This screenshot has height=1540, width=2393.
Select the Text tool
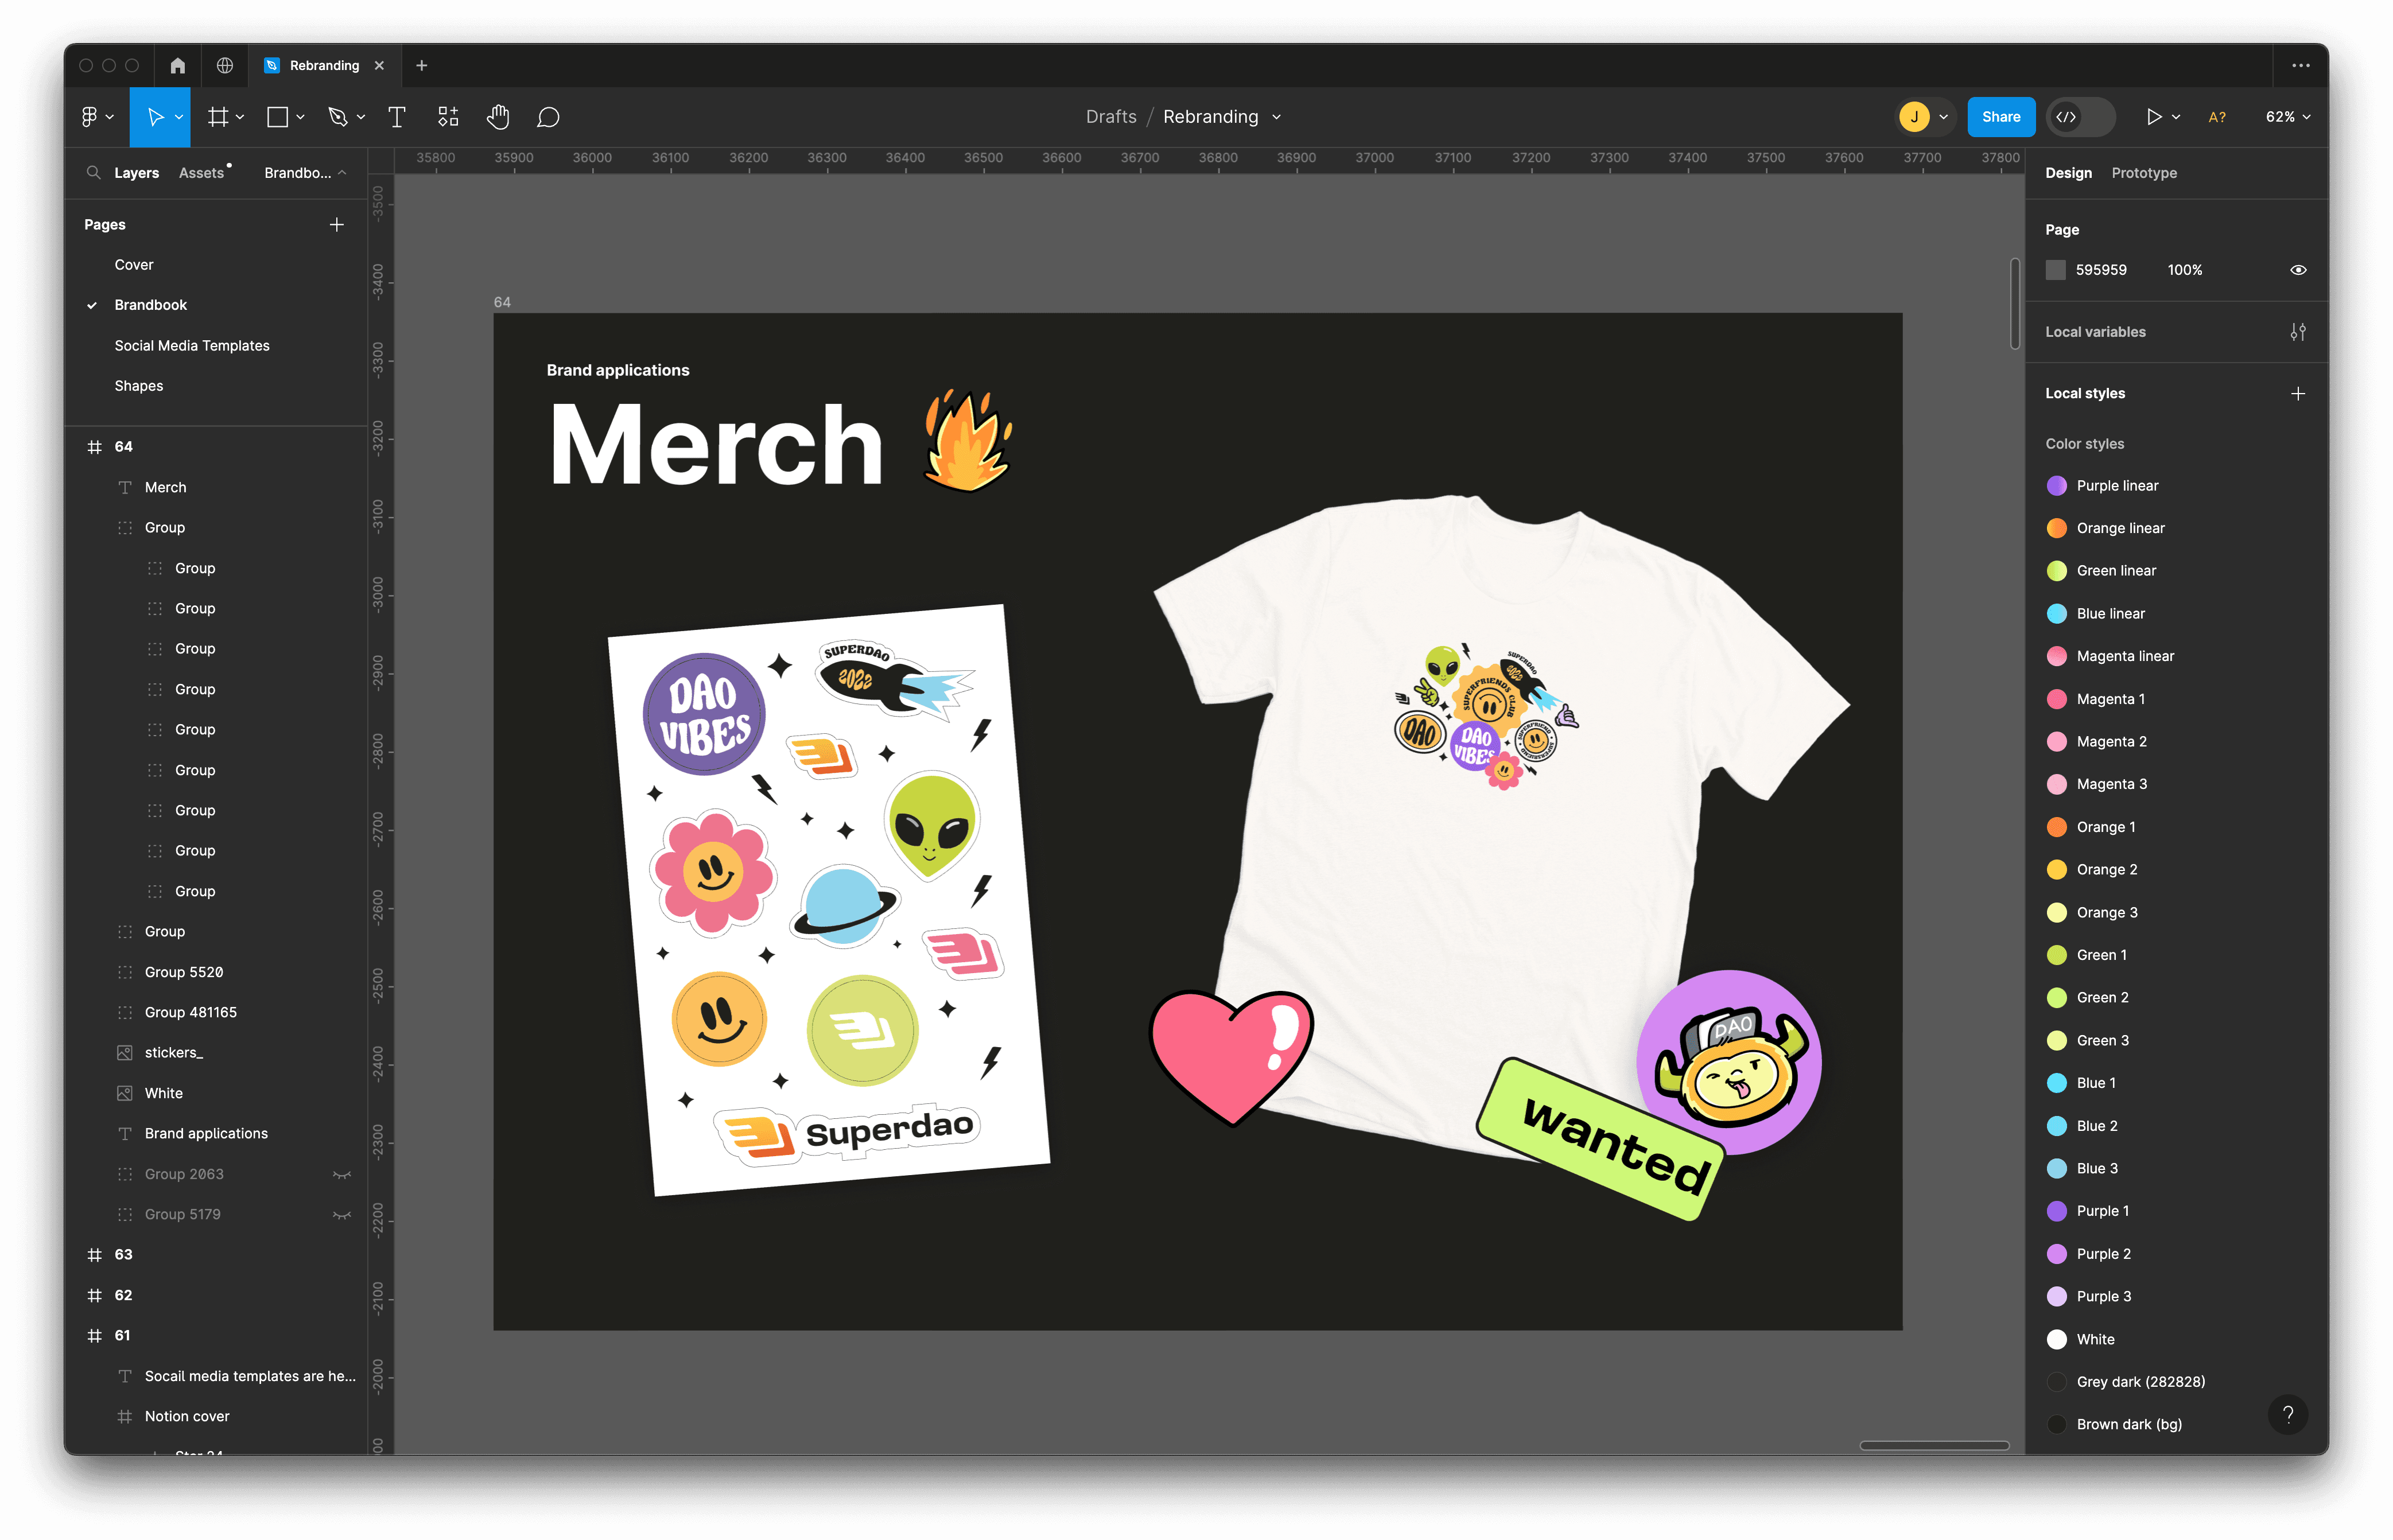pyautogui.click(x=396, y=116)
